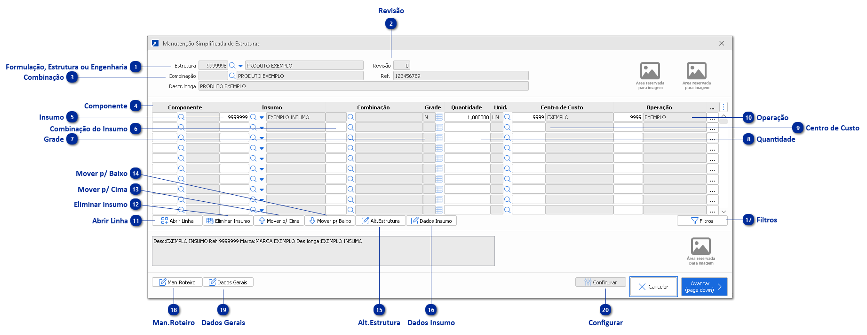Click the Combinação lookup magnifier in header
This screenshot has width=867, height=335.
point(232,76)
